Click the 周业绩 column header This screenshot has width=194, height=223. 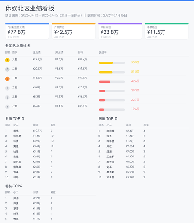(x=59, y=52)
